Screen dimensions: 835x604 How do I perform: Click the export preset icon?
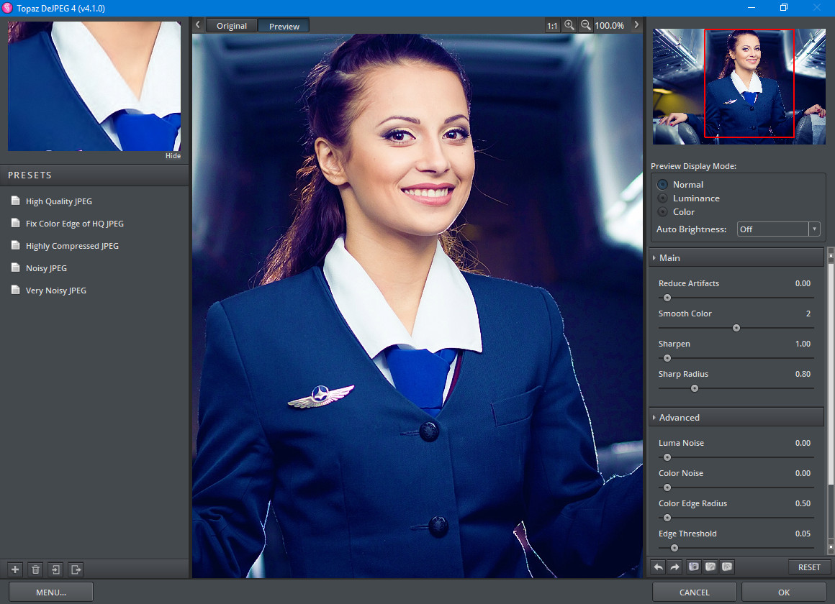point(76,569)
